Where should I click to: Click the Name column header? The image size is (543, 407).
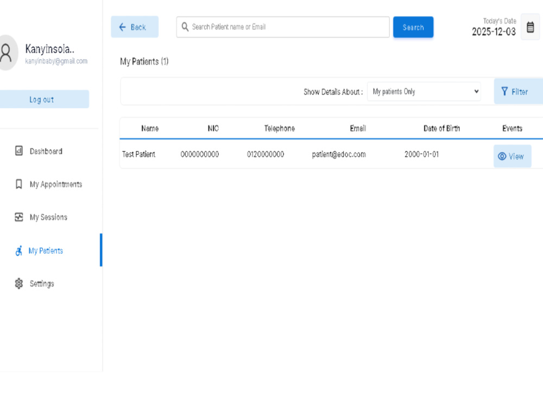[x=150, y=129]
